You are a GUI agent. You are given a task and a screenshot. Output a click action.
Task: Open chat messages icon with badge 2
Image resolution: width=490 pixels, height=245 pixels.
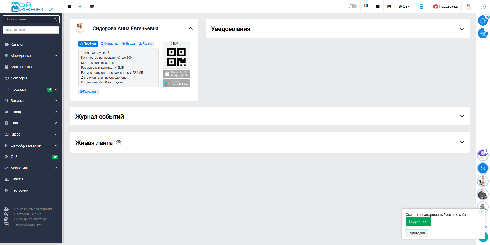tap(482, 33)
